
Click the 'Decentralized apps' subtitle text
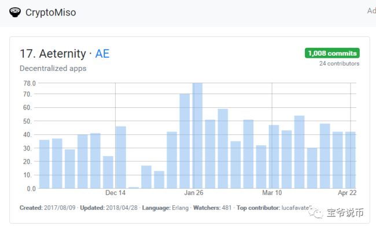(x=53, y=69)
